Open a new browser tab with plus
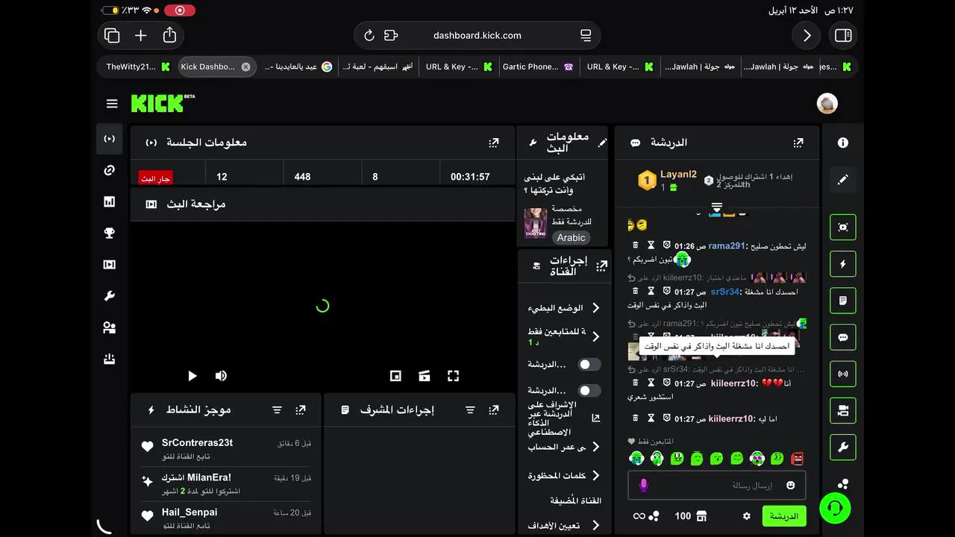955x537 pixels. click(x=140, y=35)
